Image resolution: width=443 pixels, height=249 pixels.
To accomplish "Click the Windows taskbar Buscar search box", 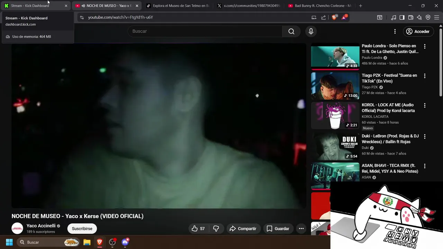I will pos(48,242).
